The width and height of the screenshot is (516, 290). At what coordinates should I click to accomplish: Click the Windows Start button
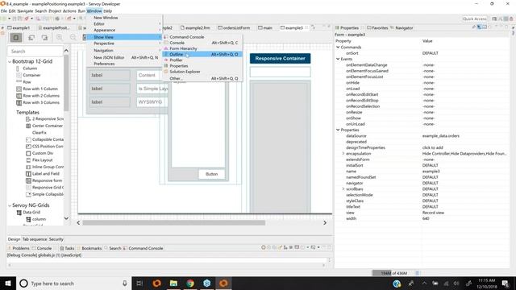coord(7,284)
